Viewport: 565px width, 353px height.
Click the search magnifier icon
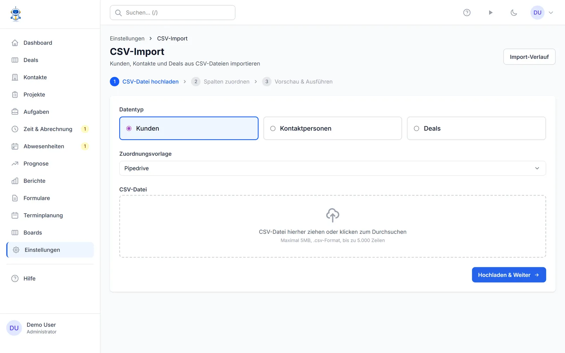pos(119,13)
